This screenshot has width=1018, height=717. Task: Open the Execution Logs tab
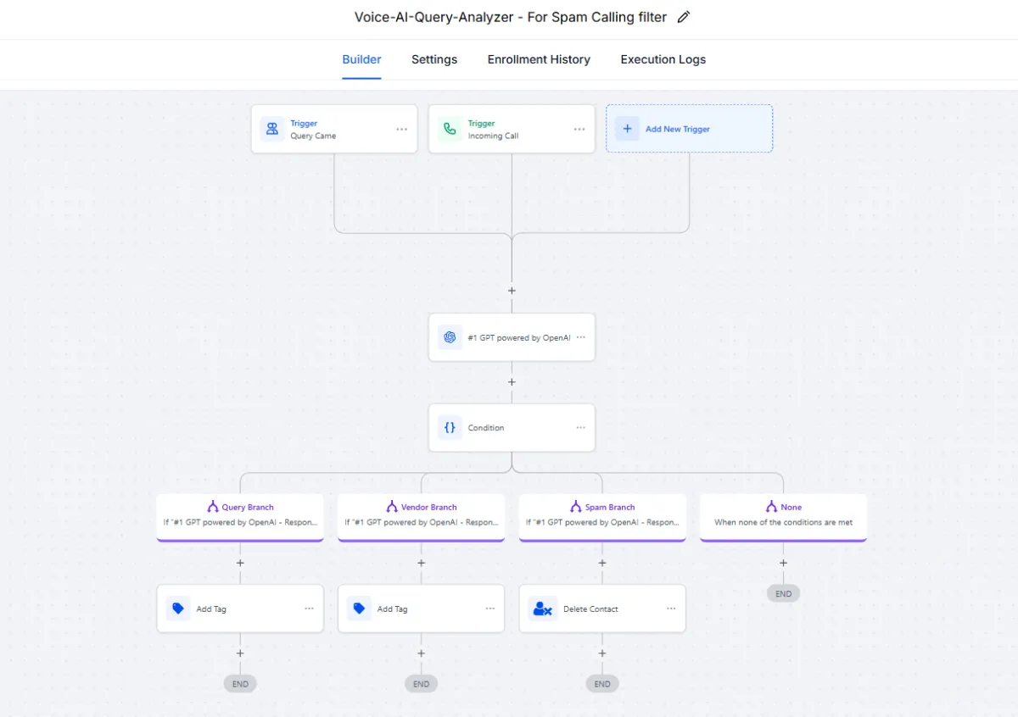click(x=663, y=59)
